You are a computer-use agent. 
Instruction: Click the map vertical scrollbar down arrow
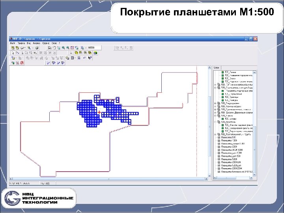point(209,176)
